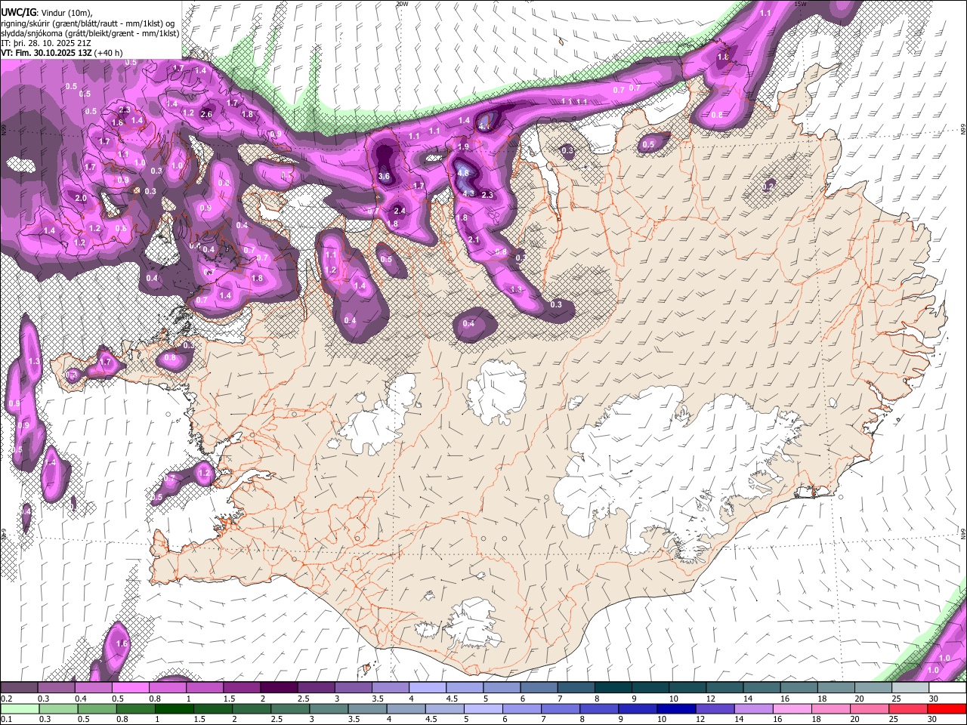Click the 'VT: Fim. 30.10.2025 13Z' valid time line
This screenshot has height=725, width=967.
(47, 53)
